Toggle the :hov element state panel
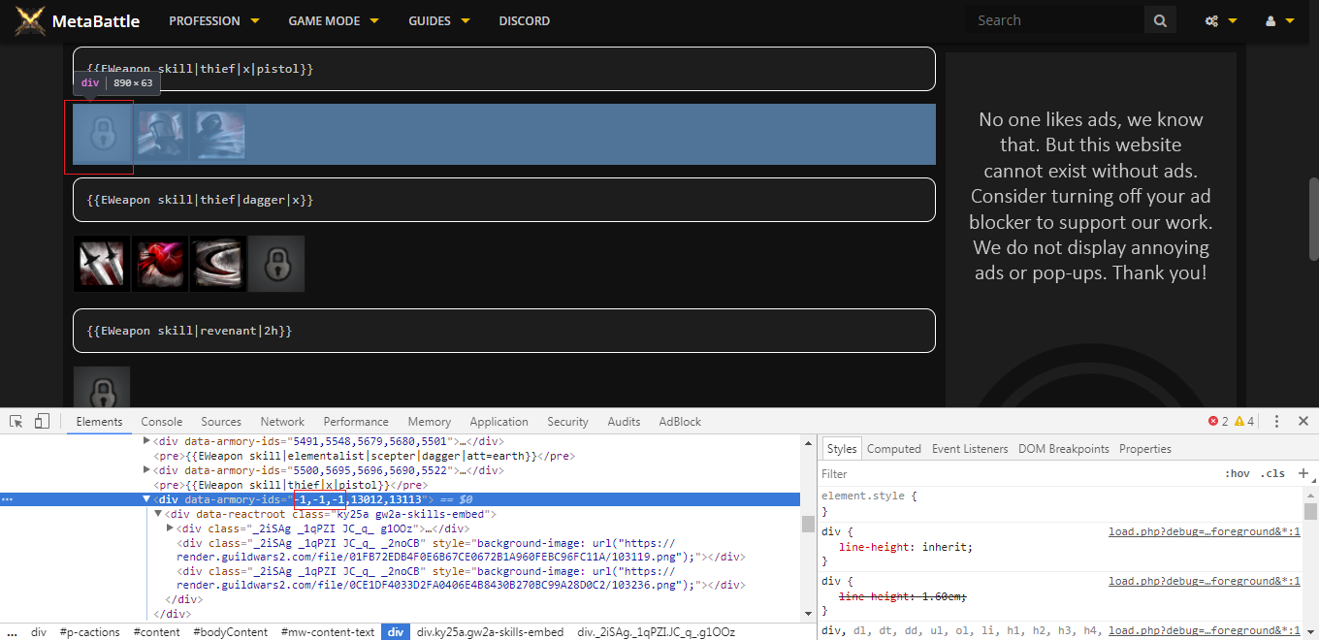This screenshot has height=640, width=1319. tap(1238, 473)
